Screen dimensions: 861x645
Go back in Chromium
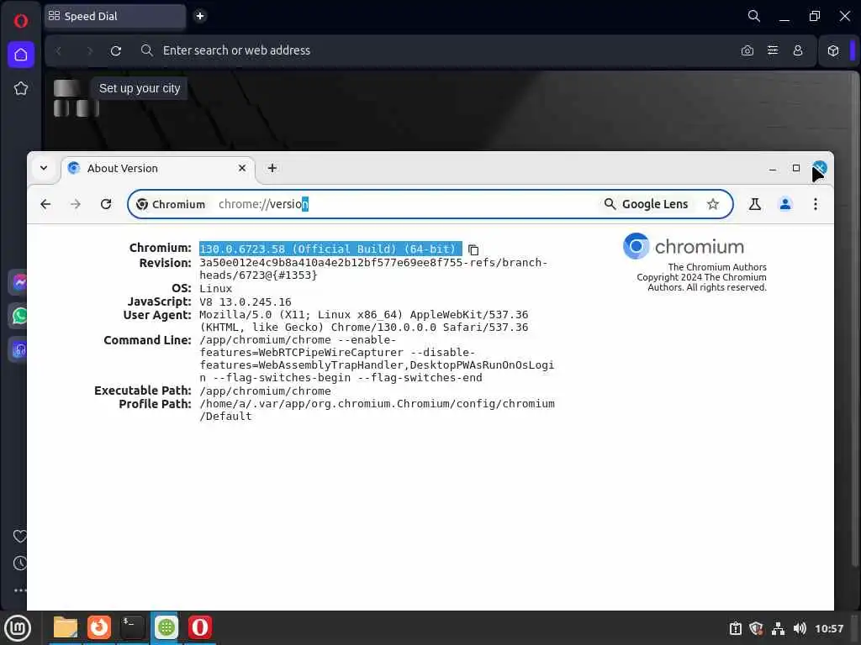click(45, 204)
